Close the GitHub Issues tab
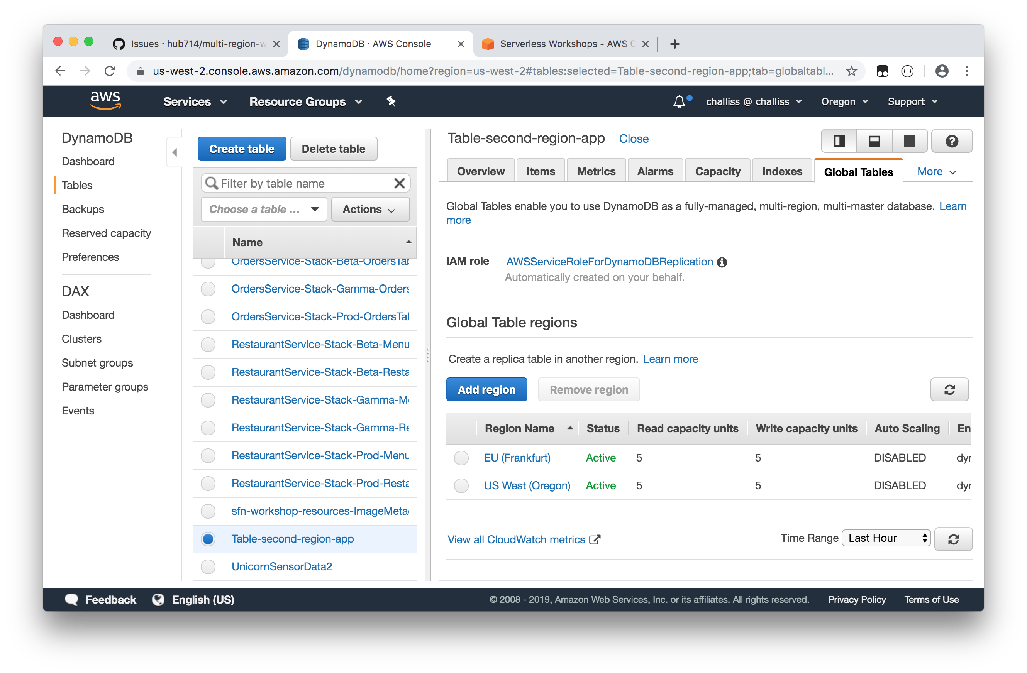1027x673 pixels. pos(276,44)
